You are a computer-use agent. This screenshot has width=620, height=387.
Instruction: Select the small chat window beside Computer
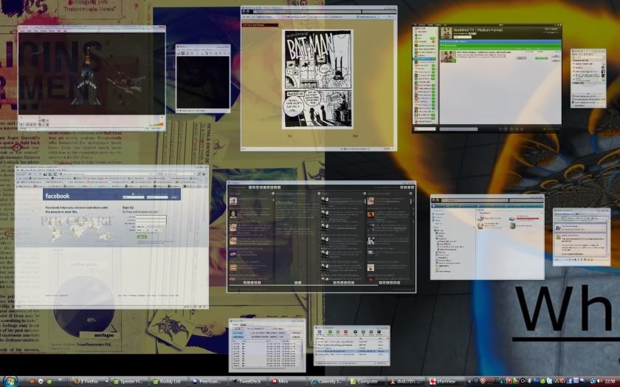(582, 237)
